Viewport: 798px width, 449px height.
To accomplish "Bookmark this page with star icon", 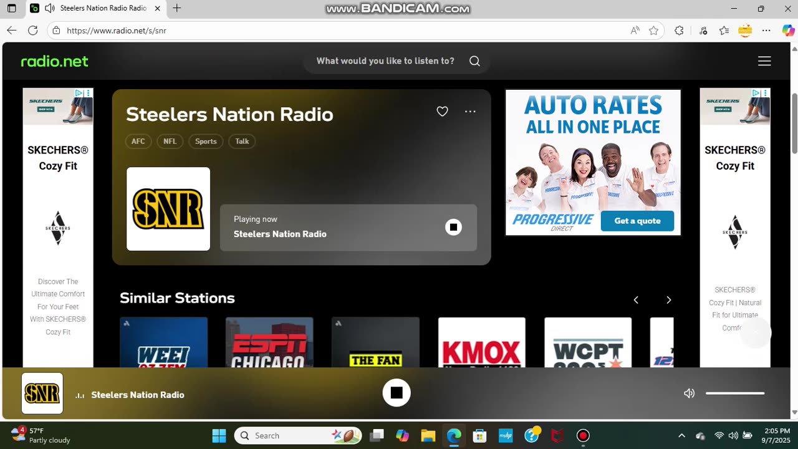I will point(653,30).
